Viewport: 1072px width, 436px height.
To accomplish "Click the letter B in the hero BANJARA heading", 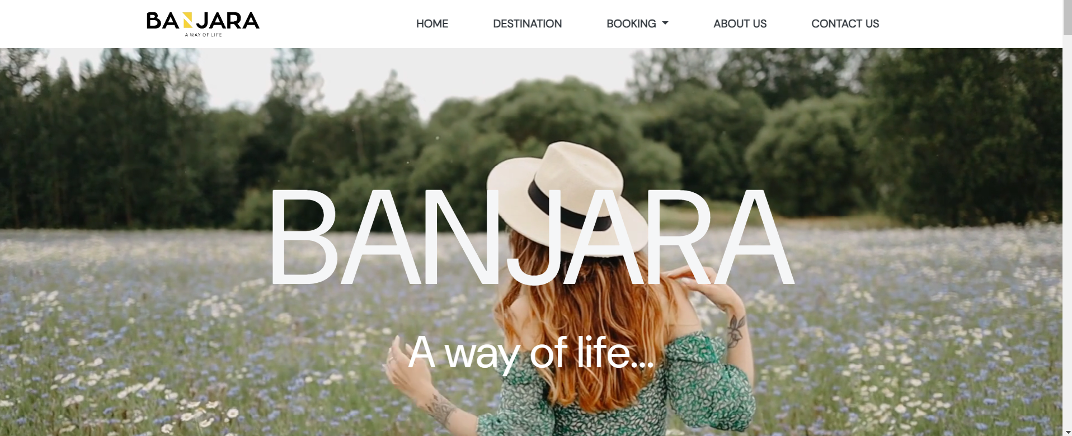I will pos(304,237).
